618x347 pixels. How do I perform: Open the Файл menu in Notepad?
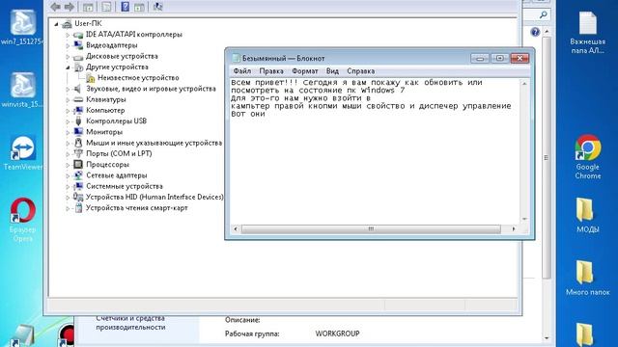coord(242,71)
